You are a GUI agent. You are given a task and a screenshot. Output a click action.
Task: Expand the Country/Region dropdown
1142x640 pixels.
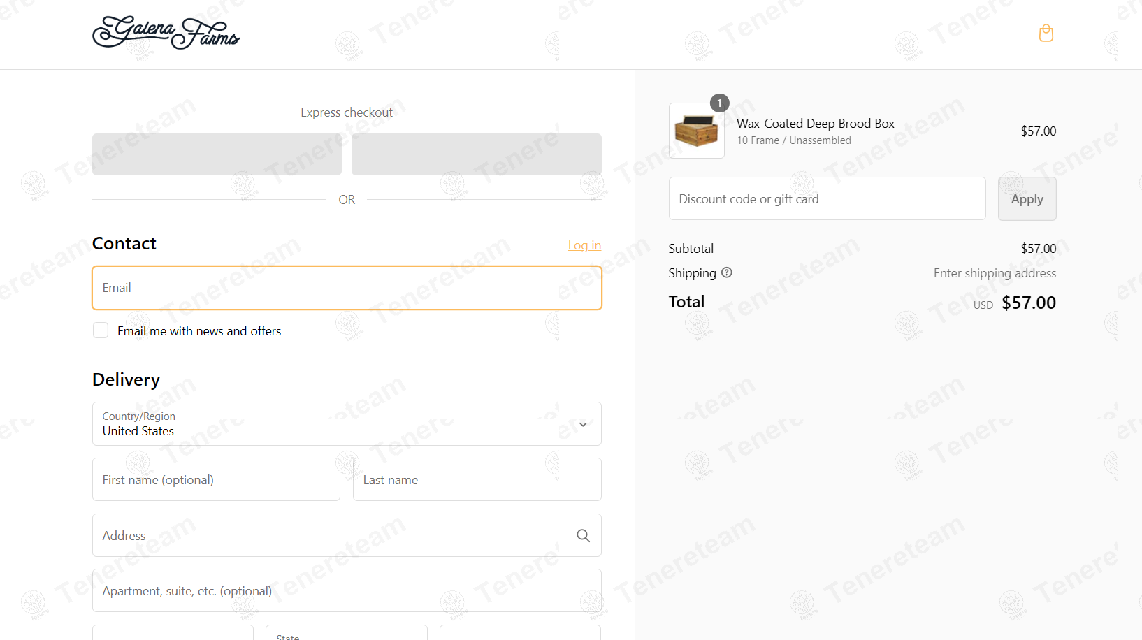[347, 423]
